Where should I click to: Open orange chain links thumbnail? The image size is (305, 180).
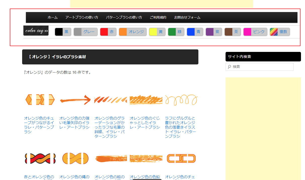click(181, 158)
